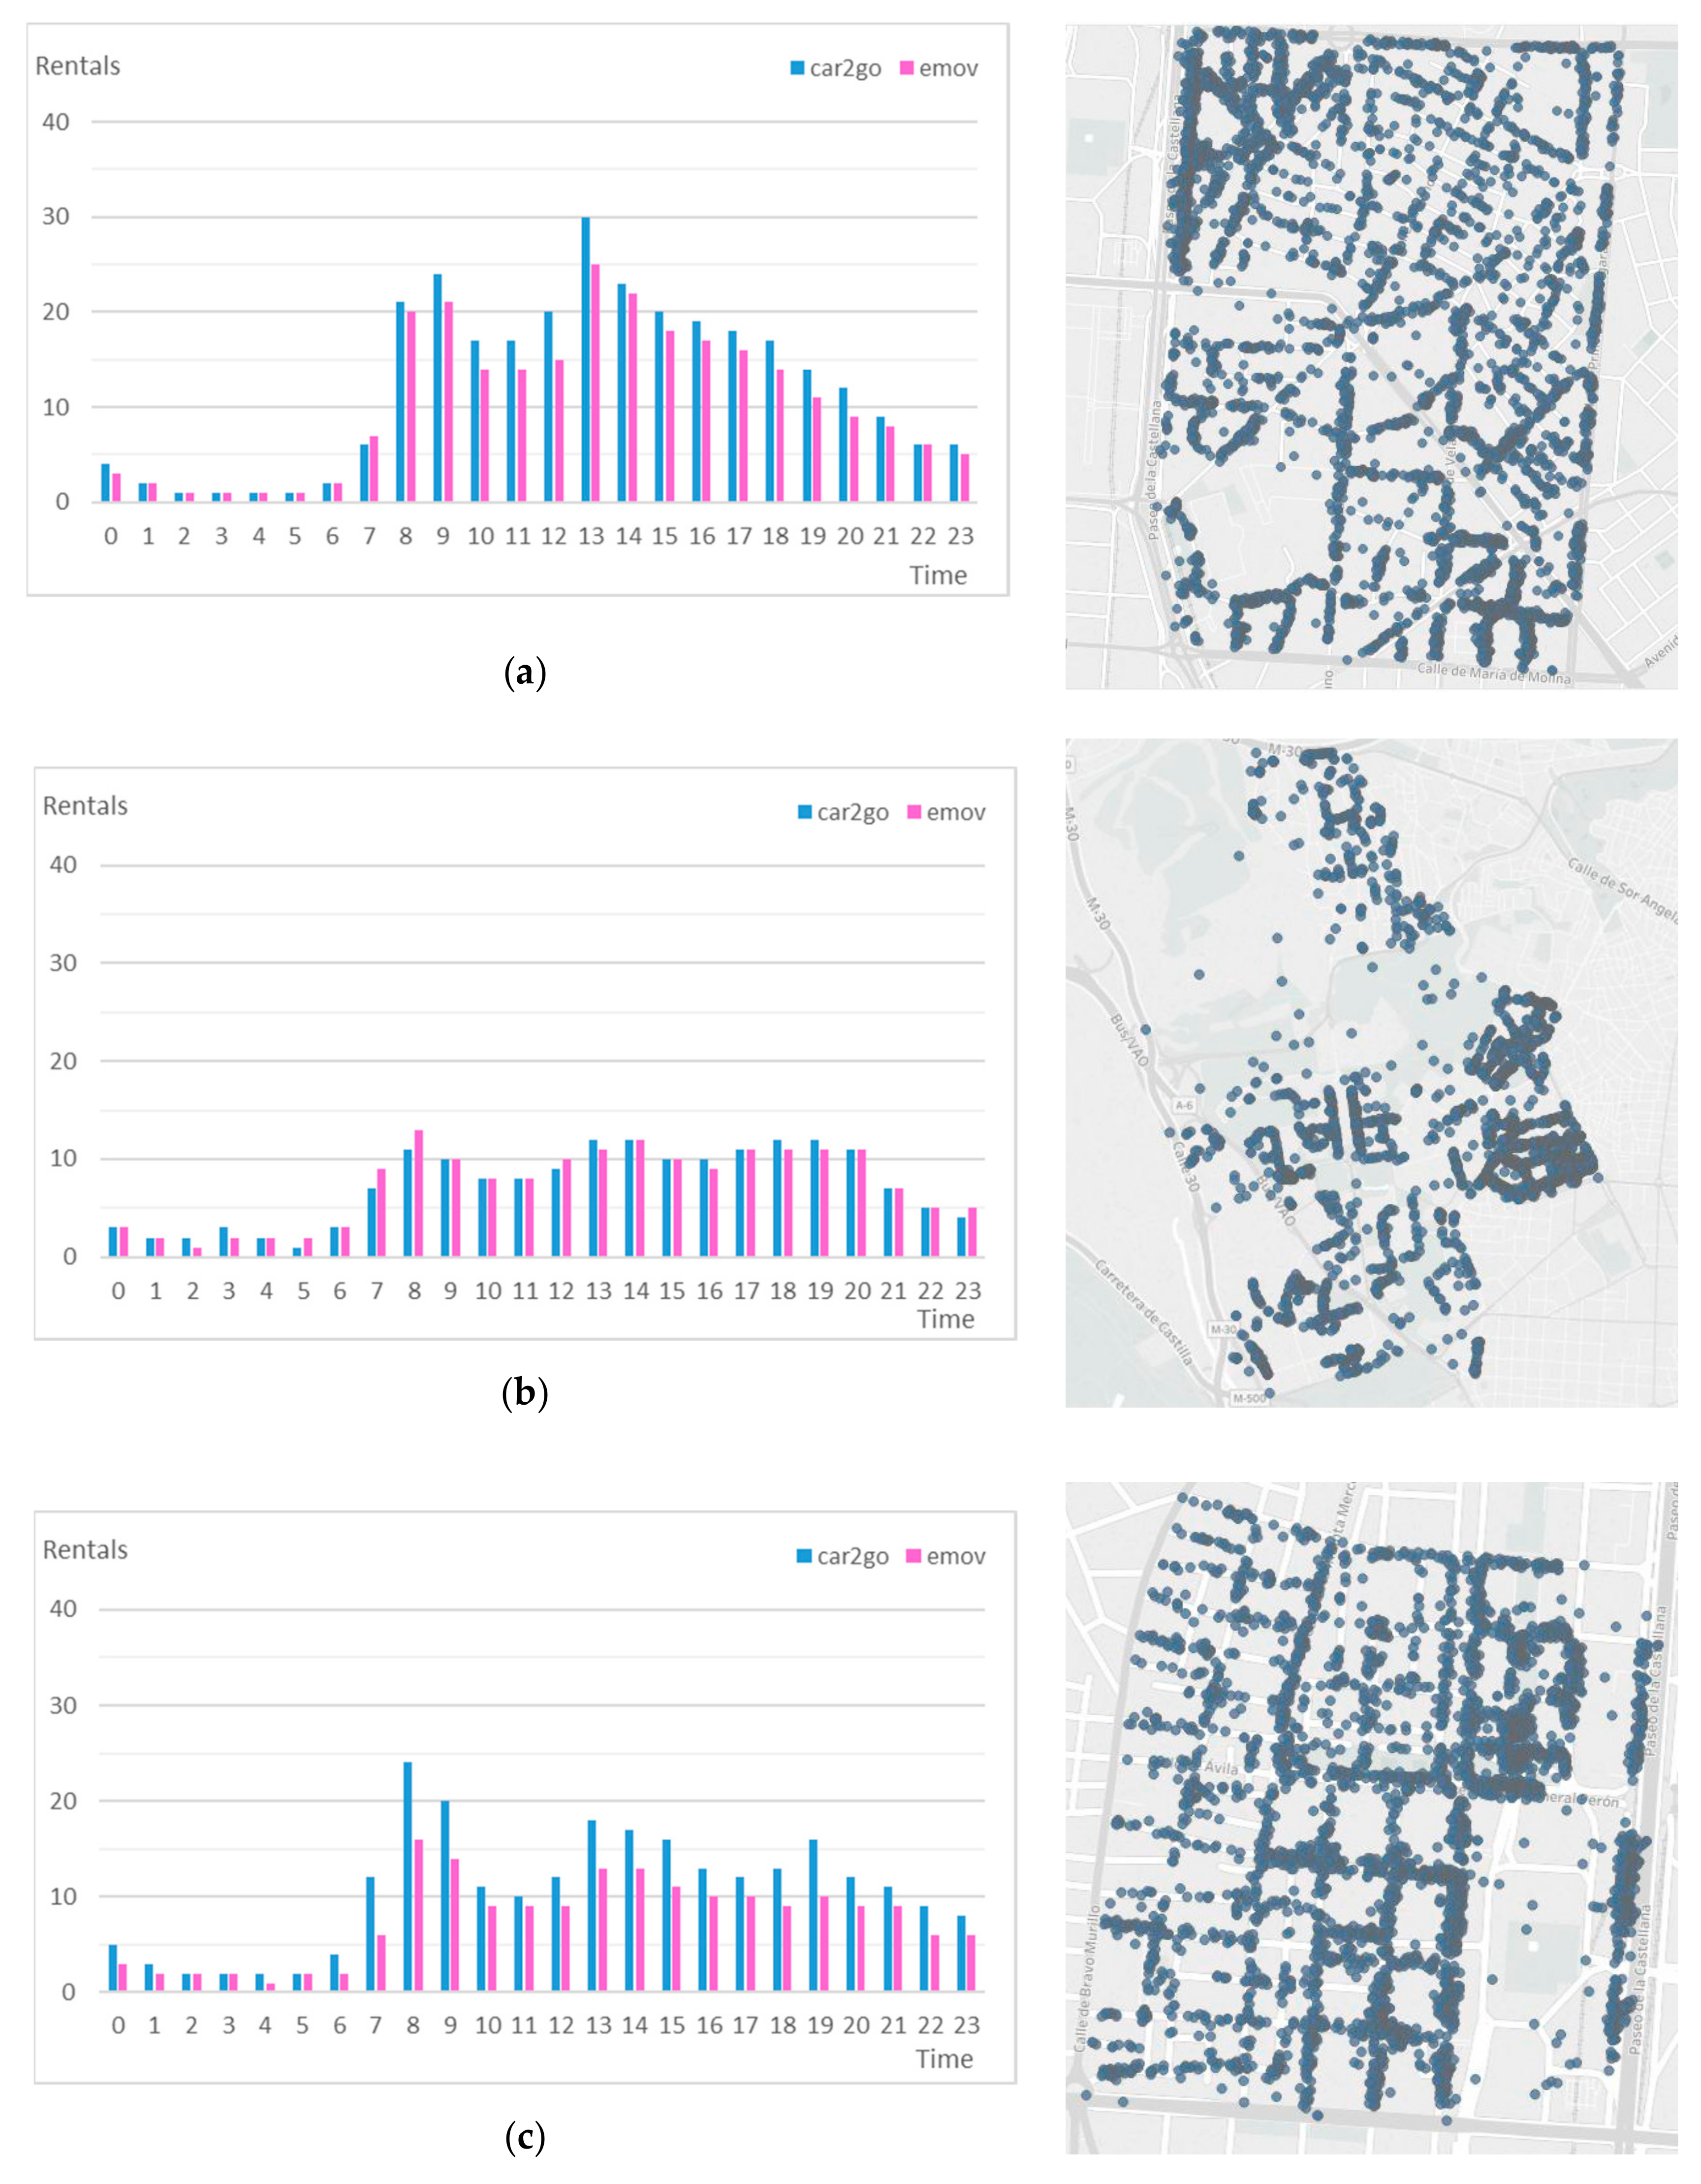
Task: Click the blue car2go bar at hour 9 in chart (a)
Action: [x=438, y=388]
